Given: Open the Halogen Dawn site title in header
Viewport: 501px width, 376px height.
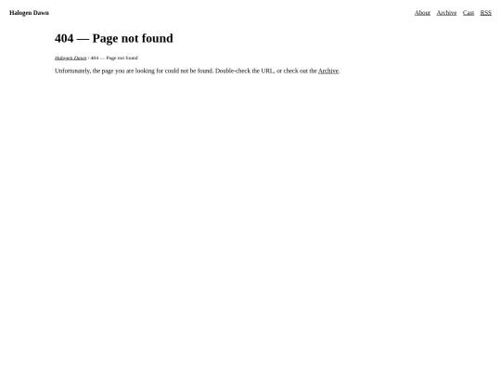Looking at the screenshot, I should click(29, 13).
